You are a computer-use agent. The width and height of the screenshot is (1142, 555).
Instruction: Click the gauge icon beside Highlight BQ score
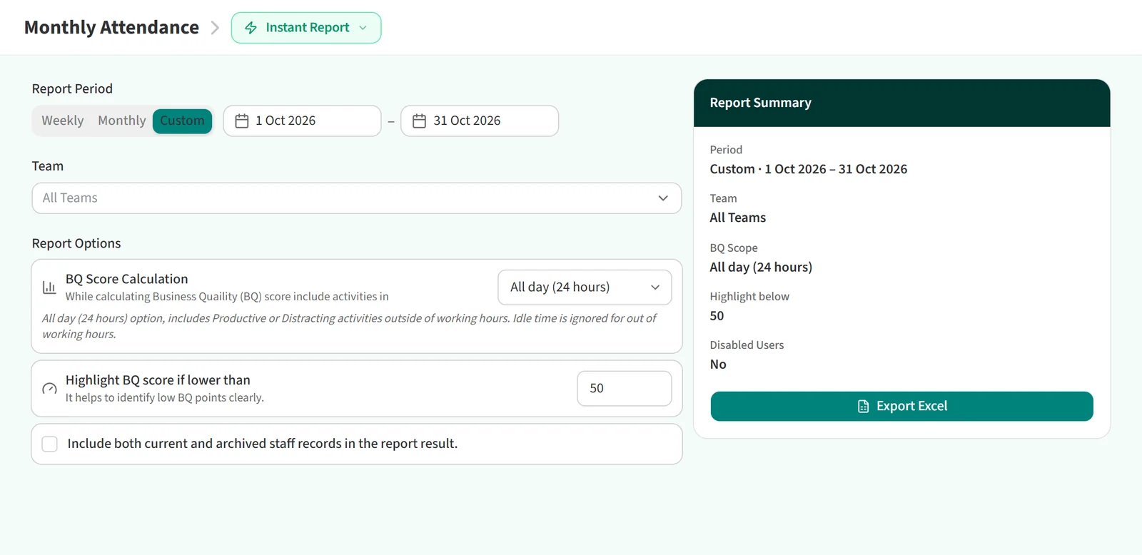tap(49, 389)
